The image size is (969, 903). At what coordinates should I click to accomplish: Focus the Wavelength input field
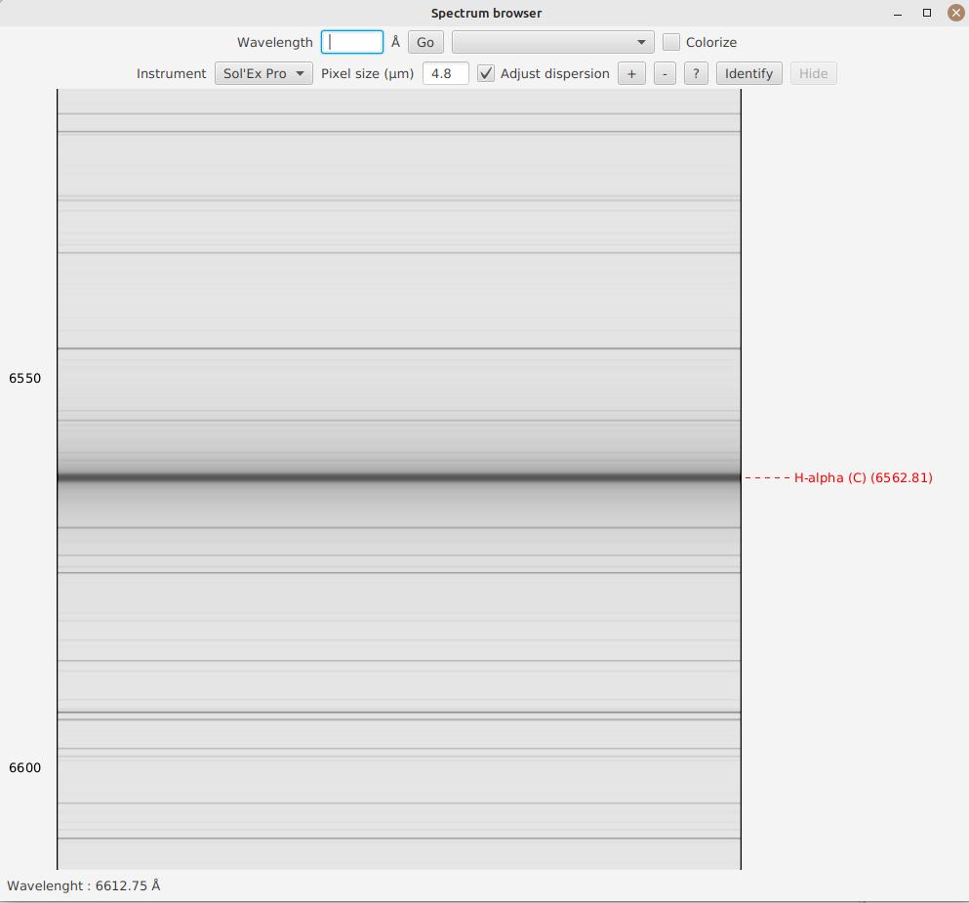(352, 42)
